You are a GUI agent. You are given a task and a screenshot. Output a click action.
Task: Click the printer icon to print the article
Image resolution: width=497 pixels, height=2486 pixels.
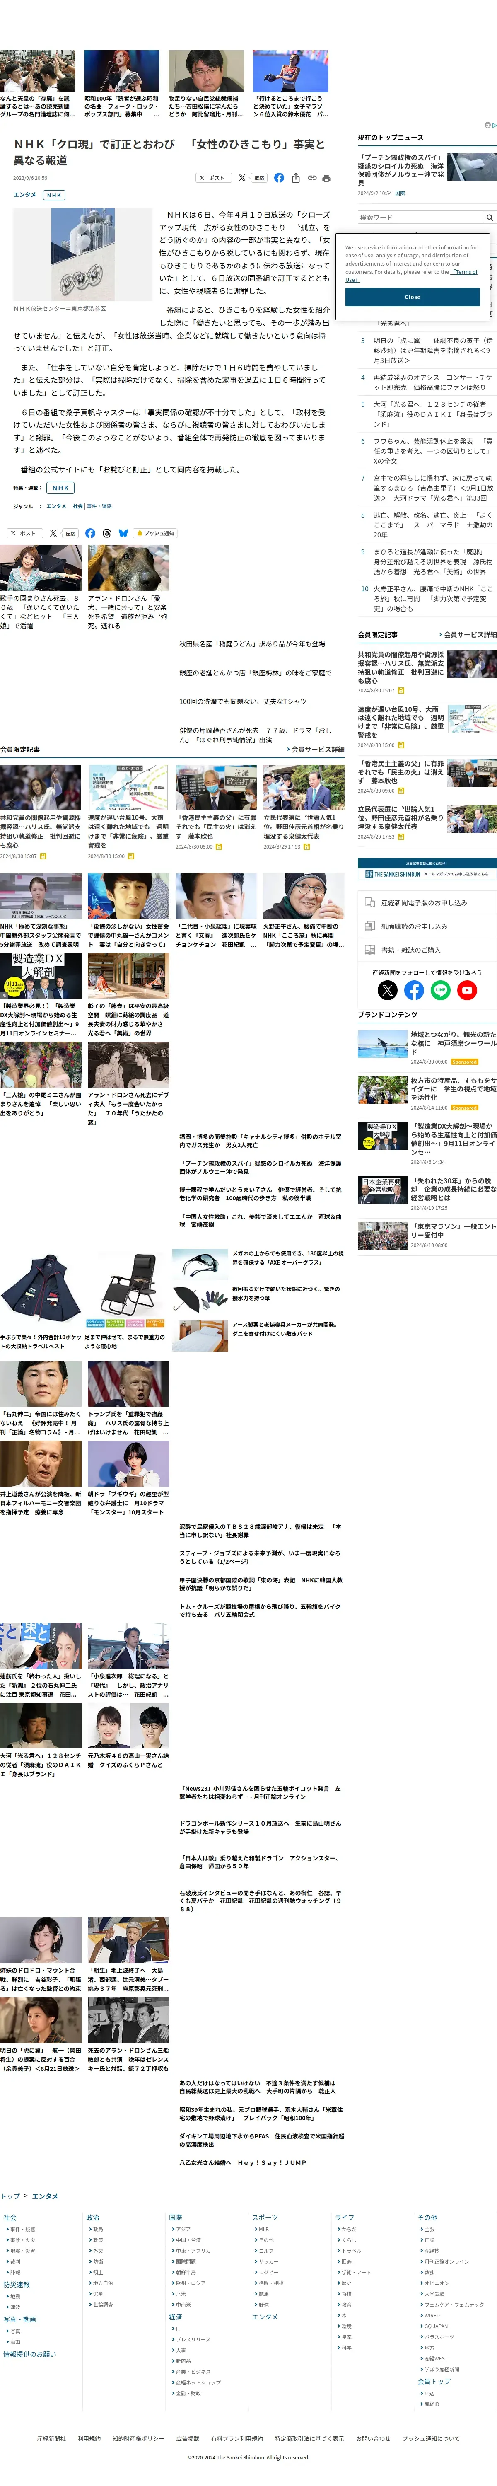pos(326,178)
